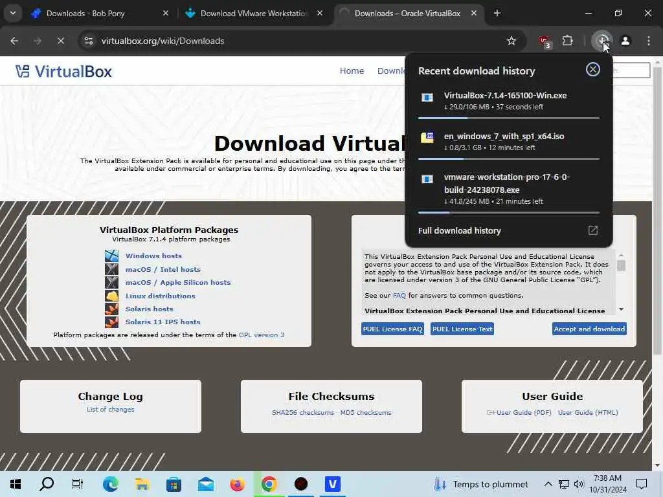Open MD5 checksums link

pyautogui.click(x=366, y=412)
